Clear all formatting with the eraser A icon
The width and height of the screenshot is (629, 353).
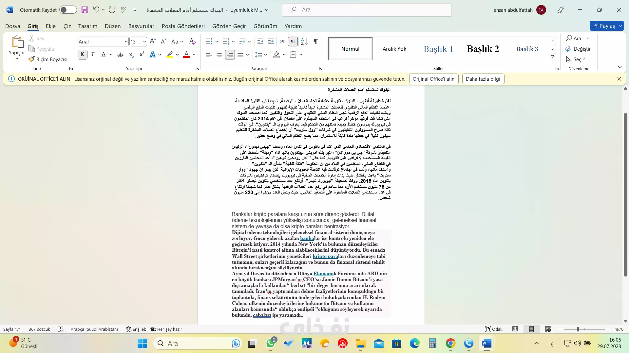click(193, 42)
